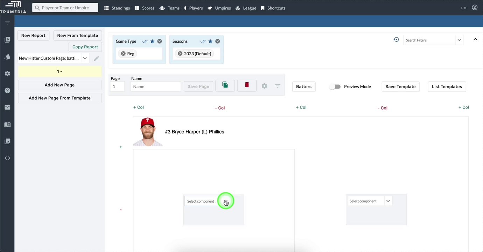Click the filter lines icon beside the page gear
Image resolution: width=483 pixels, height=252 pixels.
click(278, 86)
